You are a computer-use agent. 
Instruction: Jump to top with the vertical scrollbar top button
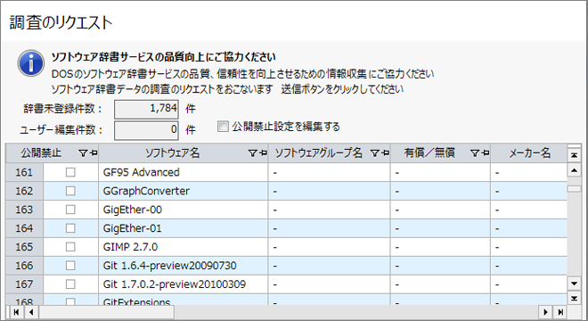(574, 155)
